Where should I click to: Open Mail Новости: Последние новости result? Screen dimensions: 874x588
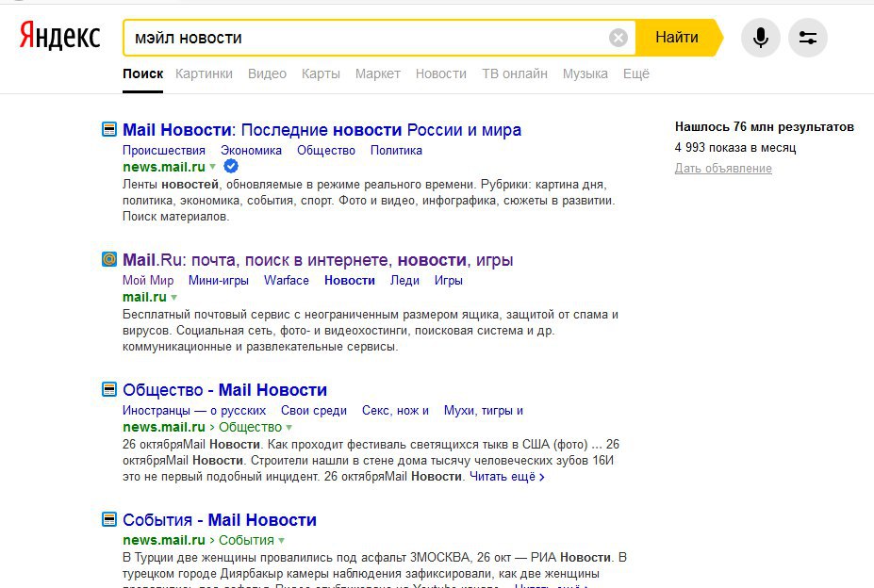[x=322, y=130]
